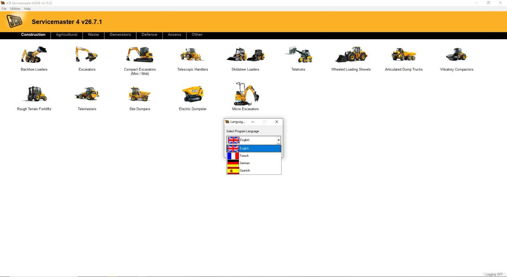The height and width of the screenshot is (277, 507).
Task: Select the Electric Dumpster icon
Action: [x=193, y=94]
